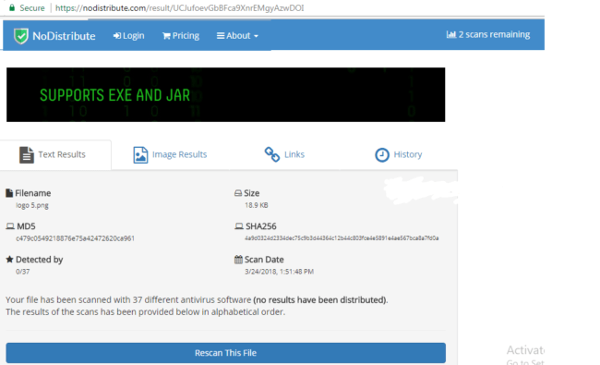Click the star icon beside Detected by

[x=9, y=260]
